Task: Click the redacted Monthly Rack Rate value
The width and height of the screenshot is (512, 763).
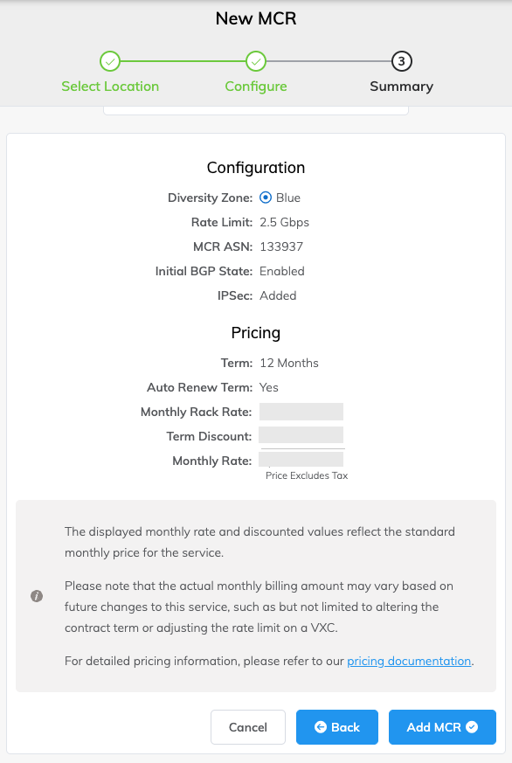Action: coord(301,412)
